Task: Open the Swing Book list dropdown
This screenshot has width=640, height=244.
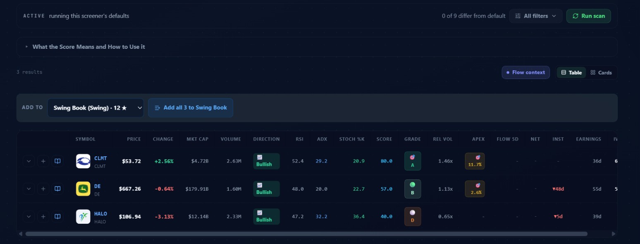Action: [x=96, y=108]
